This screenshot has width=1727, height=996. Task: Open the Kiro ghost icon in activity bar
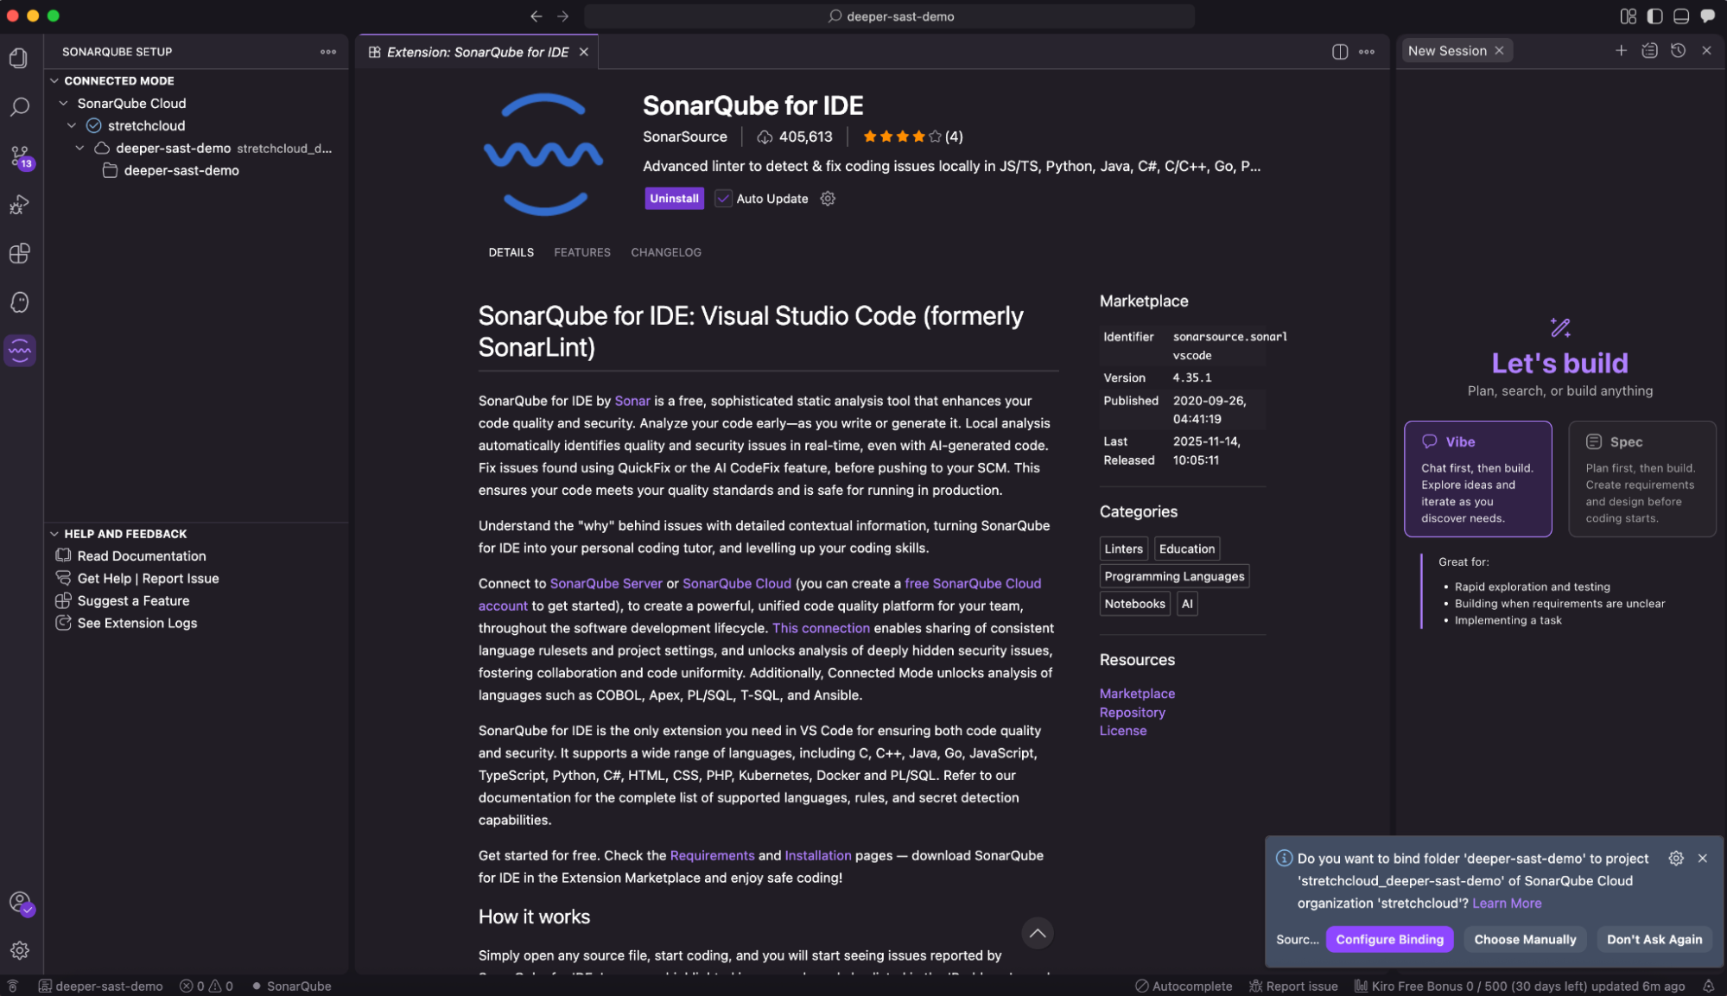click(x=20, y=302)
